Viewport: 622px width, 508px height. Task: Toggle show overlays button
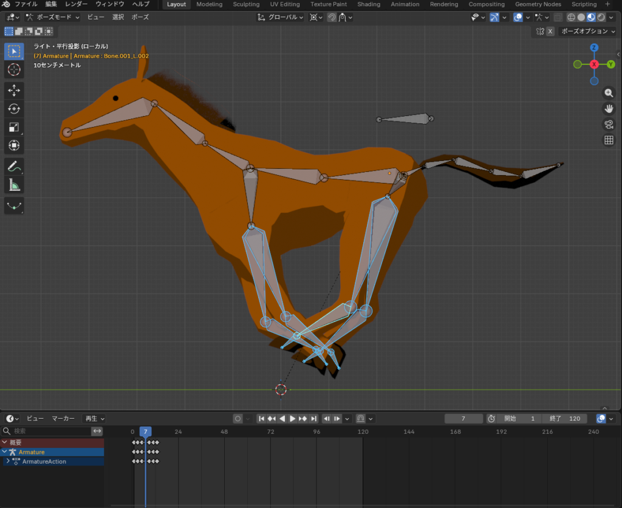pos(518,18)
